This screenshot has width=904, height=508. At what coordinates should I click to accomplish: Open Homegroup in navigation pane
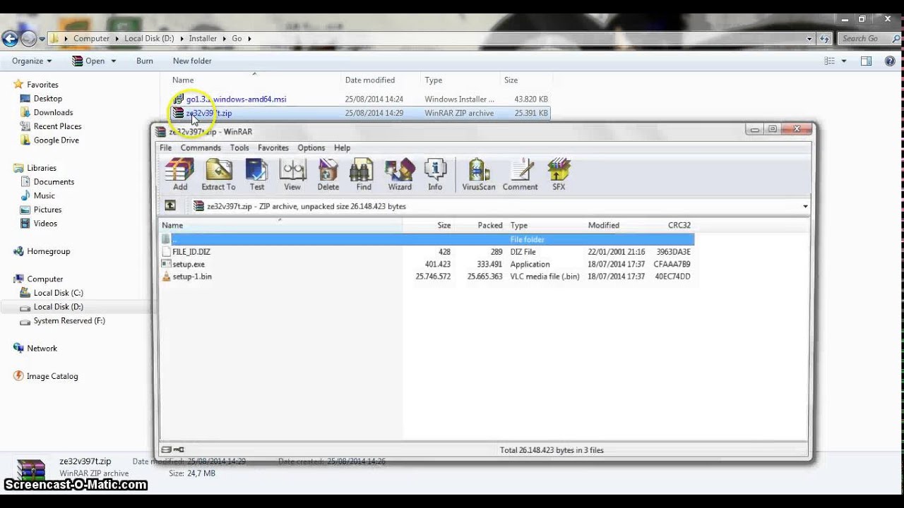click(48, 251)
